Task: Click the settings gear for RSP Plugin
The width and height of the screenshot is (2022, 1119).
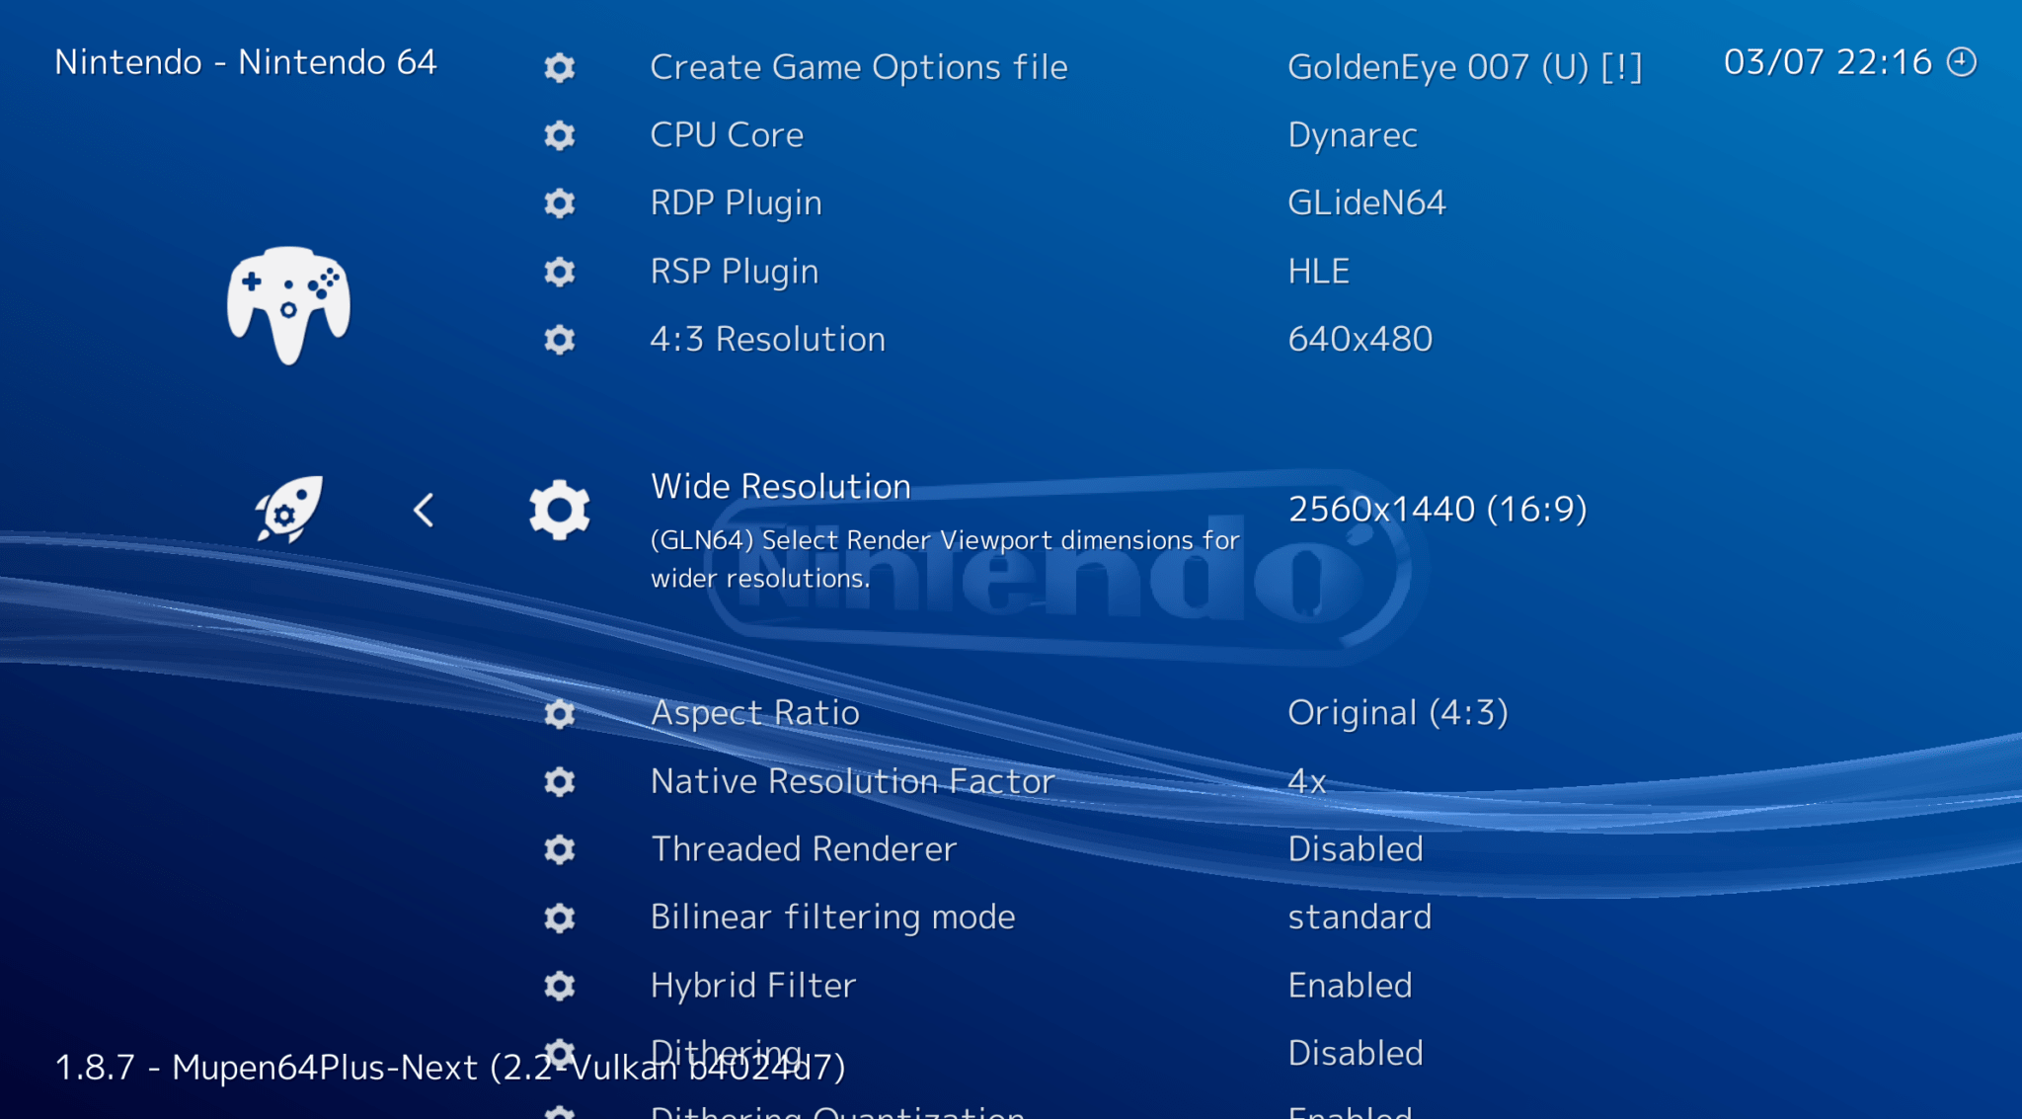Action: click(562, 268)
